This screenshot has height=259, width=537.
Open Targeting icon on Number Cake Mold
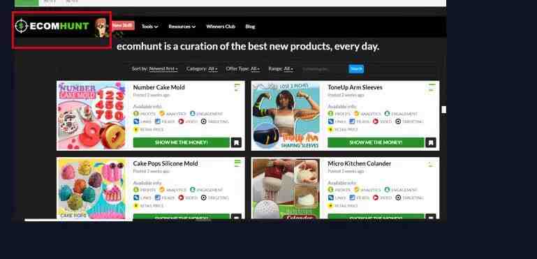point(204,121)
